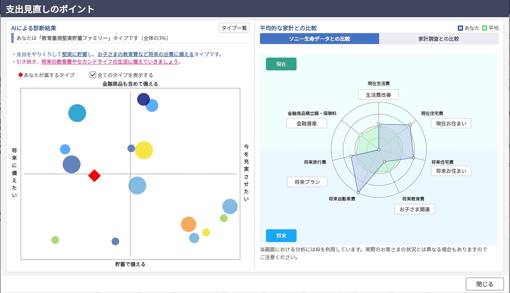The image size is (510, 293).
Task: Uncheck 全てのタイプを表示する checkbox
Action: (93, 75)
